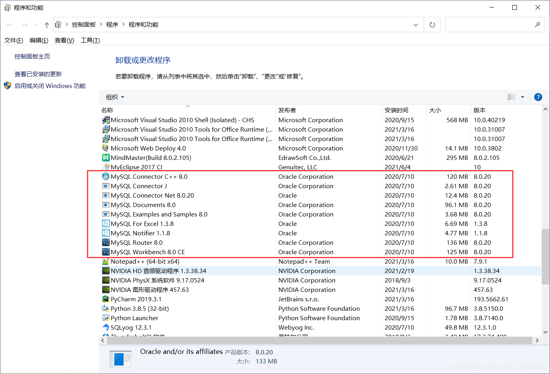
Task: Click the MySQL Connector Net 8.0.20 icon
Action: click(x=106, y=195)
